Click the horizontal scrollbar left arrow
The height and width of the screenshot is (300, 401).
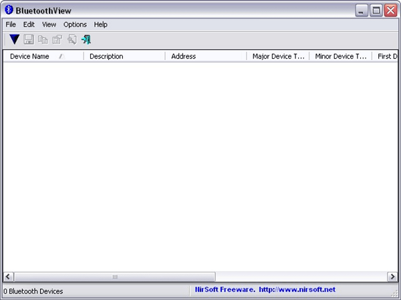[8, 277]
